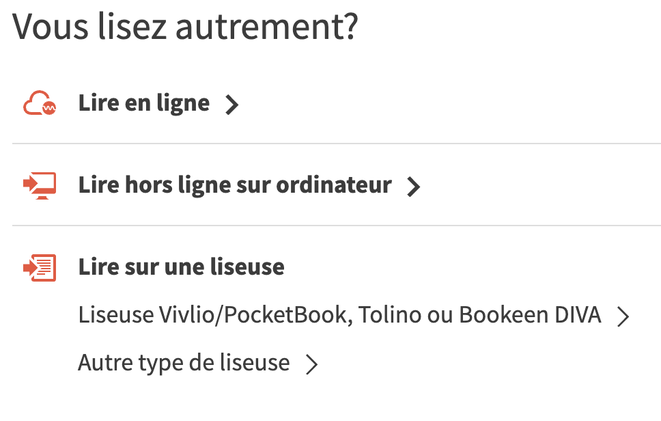661x421 pixels.
Task: Click the chevron after Bookeen DIVA
Action: pos(623,316)
